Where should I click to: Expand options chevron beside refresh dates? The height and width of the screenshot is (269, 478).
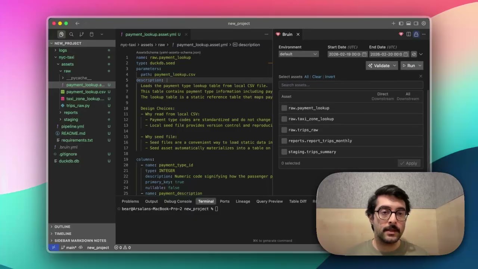421,54
